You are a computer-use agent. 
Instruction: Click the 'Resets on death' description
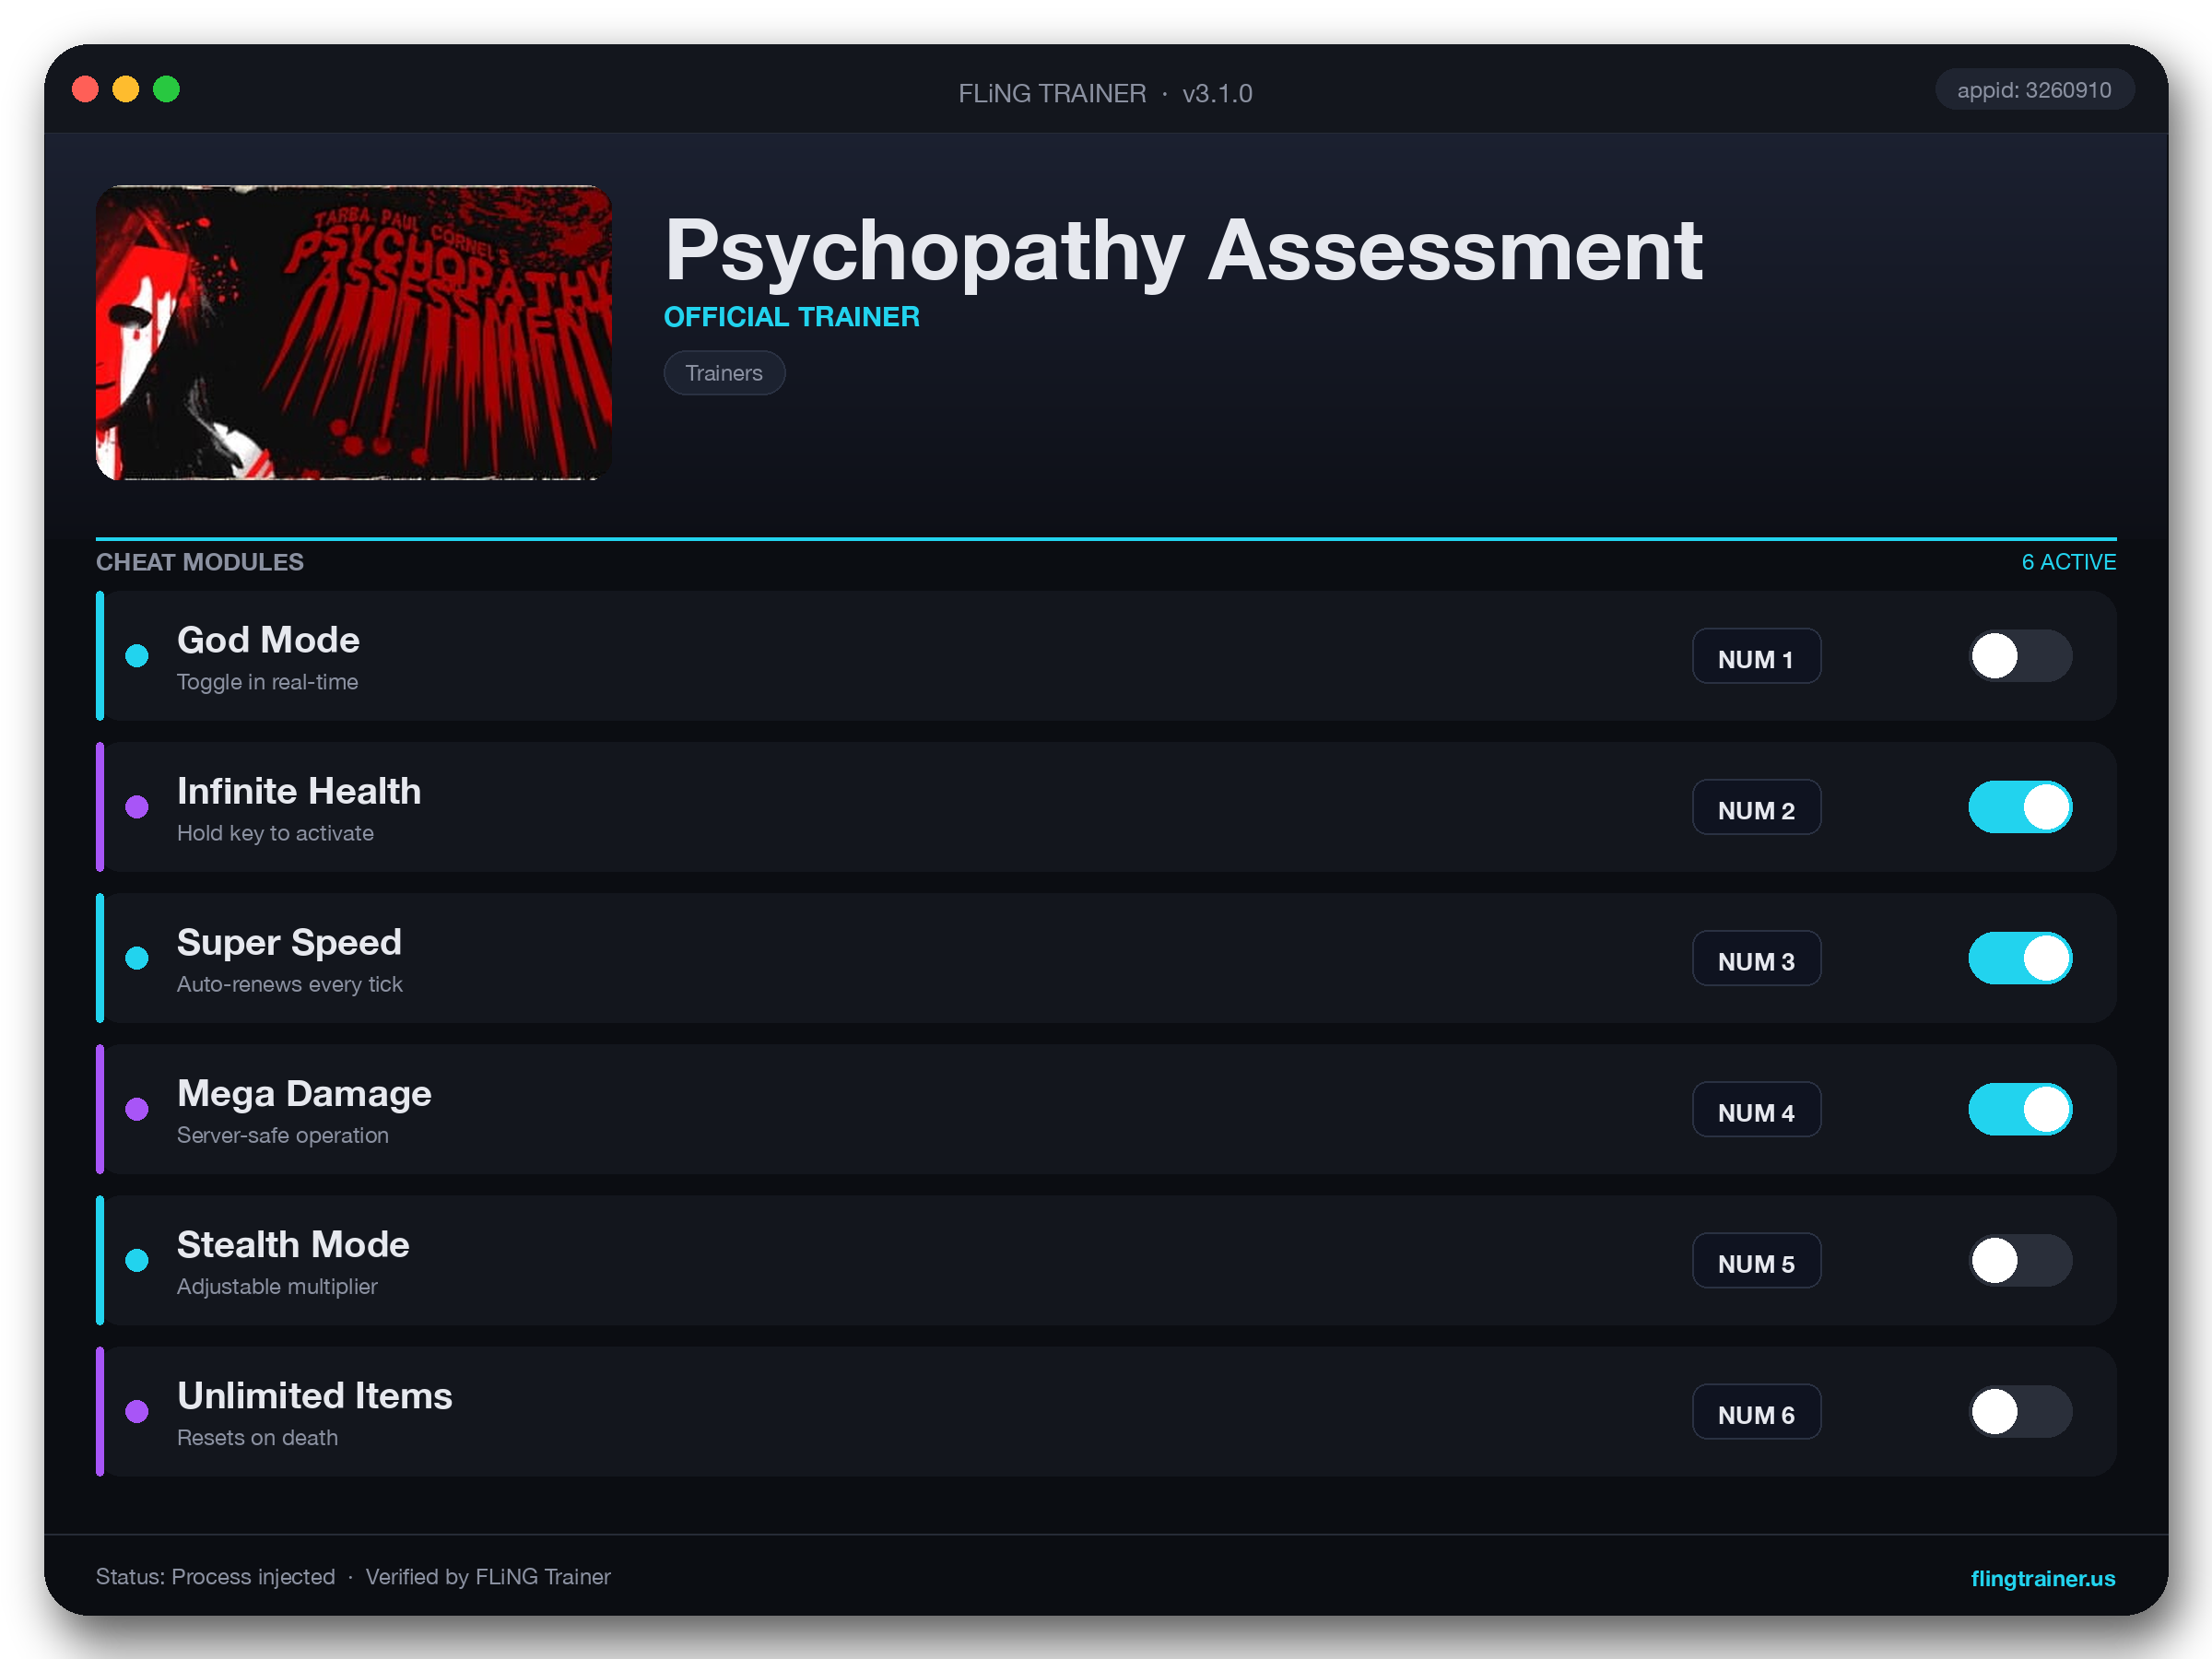(257, 1437)
